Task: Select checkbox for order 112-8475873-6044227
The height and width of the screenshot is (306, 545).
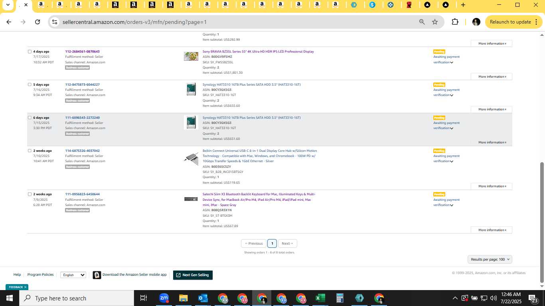Action: tap(30, 84)
